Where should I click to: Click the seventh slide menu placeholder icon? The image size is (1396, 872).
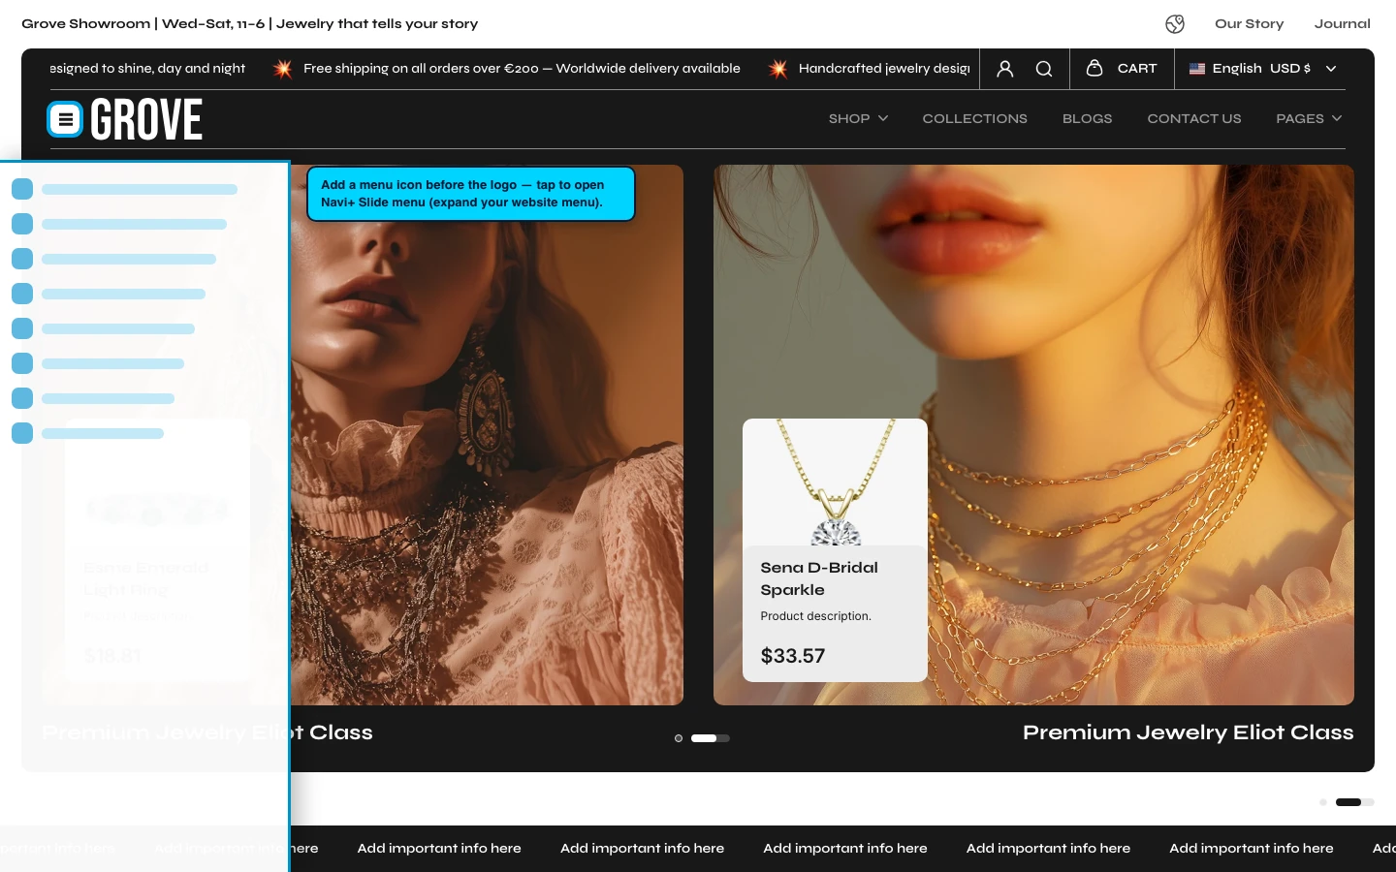tap(22, 398)
